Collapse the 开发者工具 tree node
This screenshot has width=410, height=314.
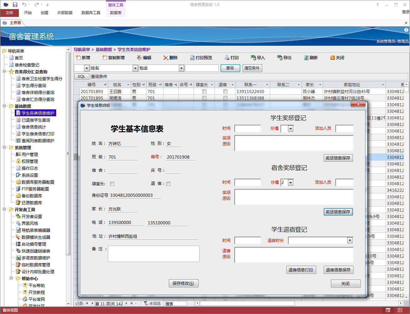click(x=4, y=209)
